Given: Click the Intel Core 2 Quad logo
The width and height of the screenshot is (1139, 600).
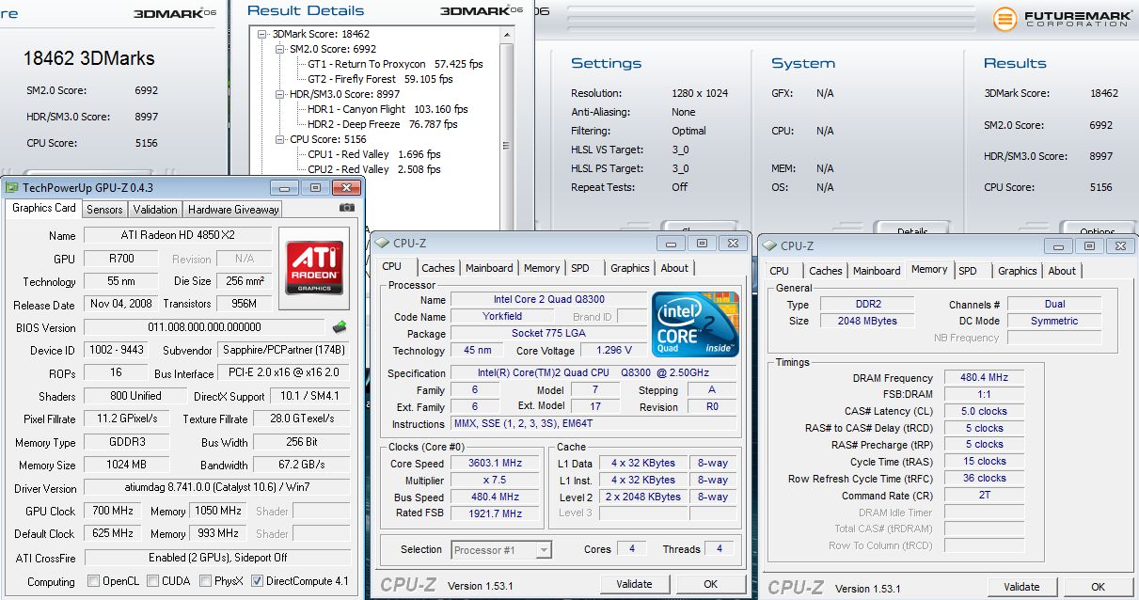Looking at the screenshot, I should coord(695,324).
